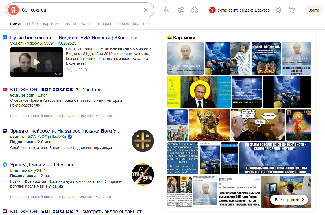Open the все tab
Viewport: 325px width, 215px height.
click(146, 24)
